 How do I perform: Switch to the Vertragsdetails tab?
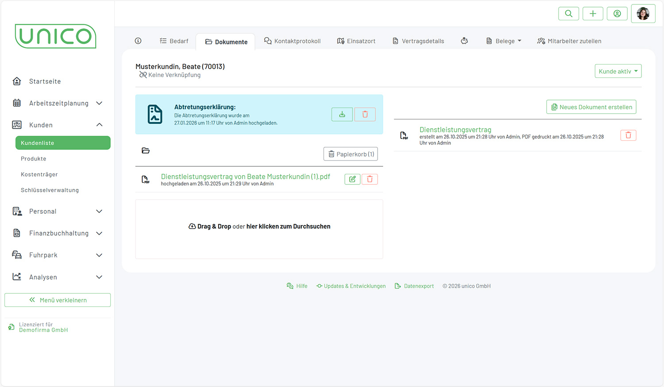pos(418,41)
